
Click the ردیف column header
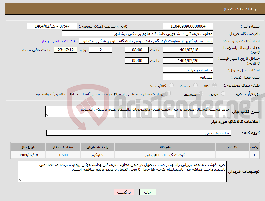(254, 147)
